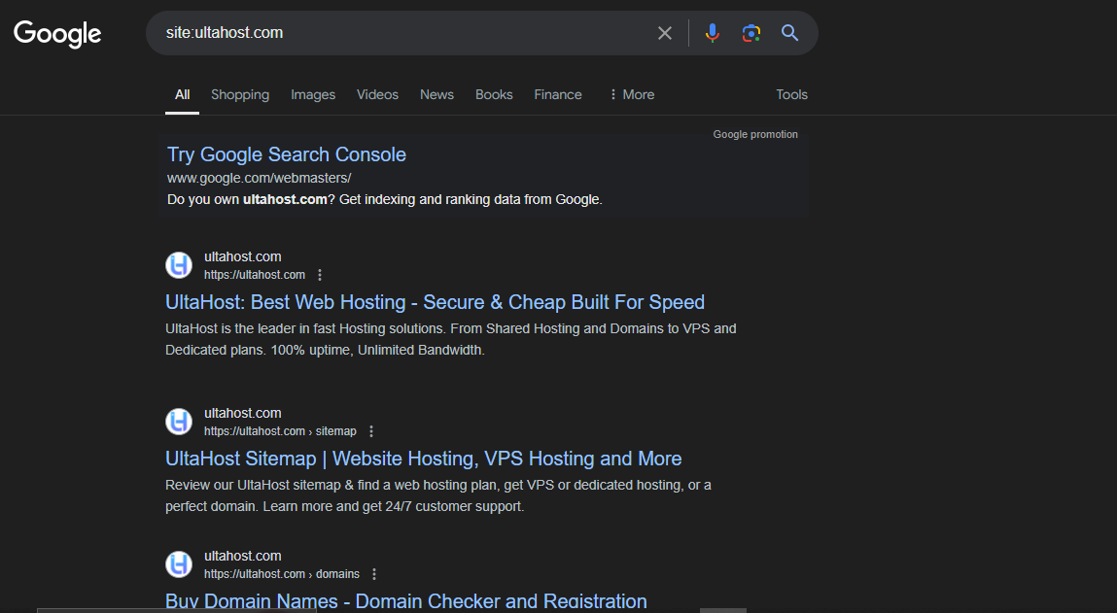Switch to the Shopping tab

tap(239, 94)
